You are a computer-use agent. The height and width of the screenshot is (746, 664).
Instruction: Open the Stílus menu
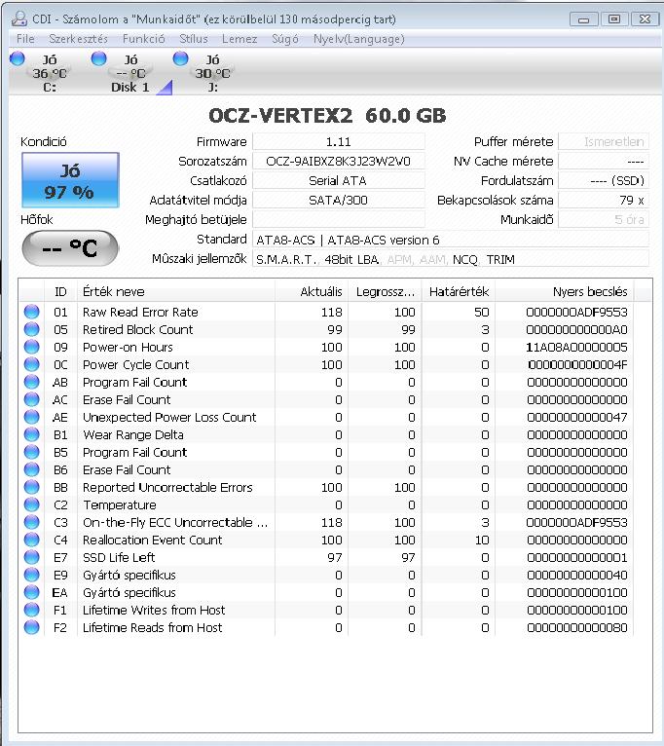click(x=194, y=39)
